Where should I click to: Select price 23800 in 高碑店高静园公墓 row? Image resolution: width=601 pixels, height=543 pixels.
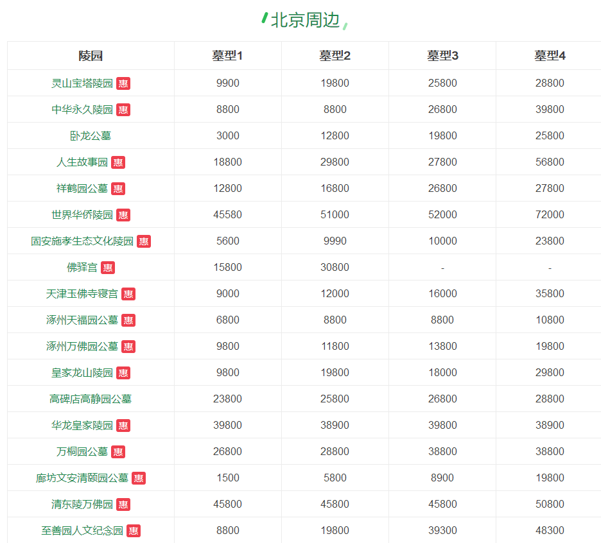click(x=228, y=399)
